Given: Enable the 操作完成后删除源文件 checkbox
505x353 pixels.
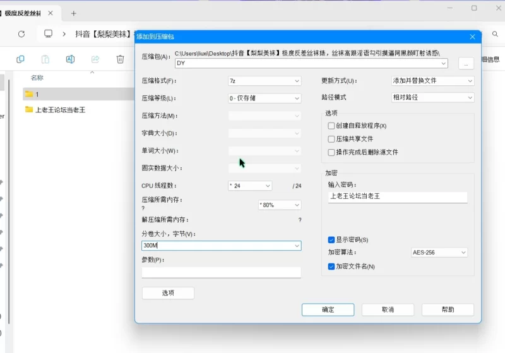Looking at the screenshot, I should 331,152.
